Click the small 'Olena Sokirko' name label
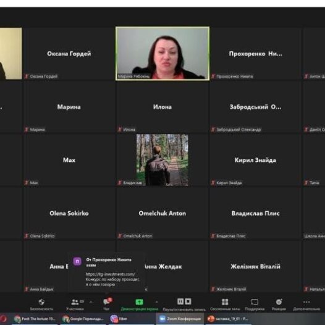The width and height of the screenshot is (325, 325). (42, 236)
